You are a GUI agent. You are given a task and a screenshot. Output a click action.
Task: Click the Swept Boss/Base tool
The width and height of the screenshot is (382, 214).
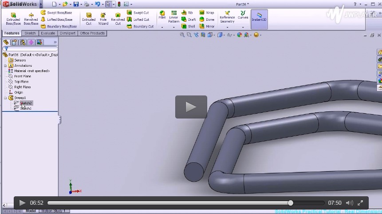coord(56,13)
